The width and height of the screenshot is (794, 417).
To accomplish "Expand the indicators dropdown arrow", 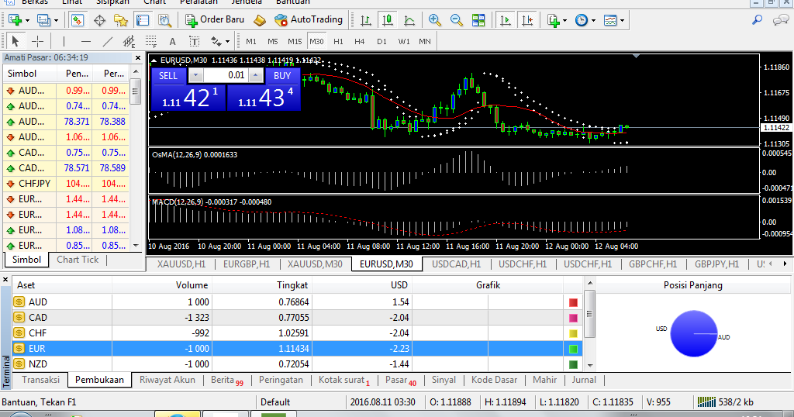I will pos(564,21).
